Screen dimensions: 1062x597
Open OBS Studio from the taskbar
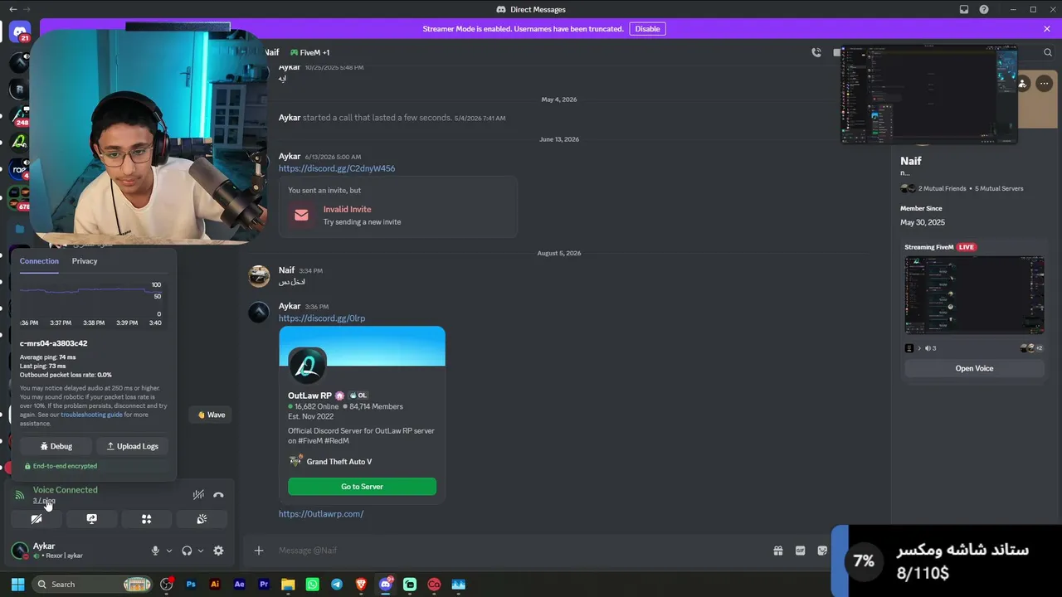[x=167, y=585]
